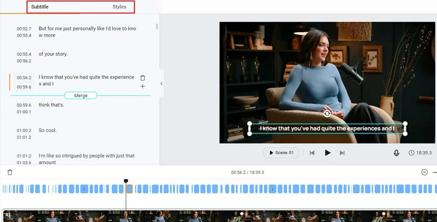Click the top-left resize handle of caption box
The width and height of the screenshot is (437, 222).
[x=250, y=124]
